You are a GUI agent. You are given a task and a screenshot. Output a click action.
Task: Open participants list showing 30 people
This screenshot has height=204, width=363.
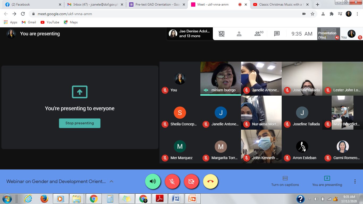coord(259,33)
